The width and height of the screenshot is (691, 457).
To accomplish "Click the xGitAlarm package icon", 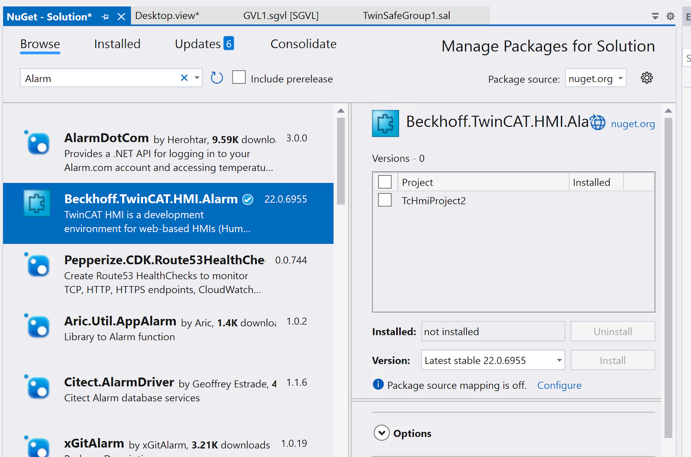I will tap(38, 446).
